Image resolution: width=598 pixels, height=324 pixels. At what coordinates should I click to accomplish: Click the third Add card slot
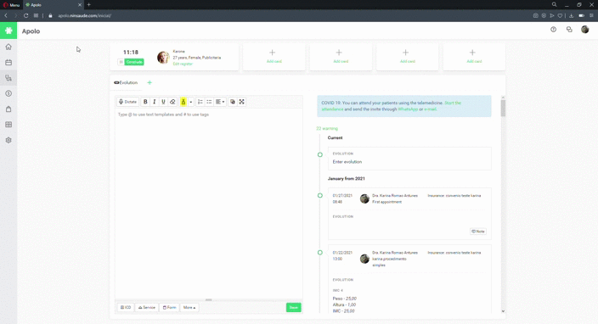pyautogui.click(x=408, y=56)
